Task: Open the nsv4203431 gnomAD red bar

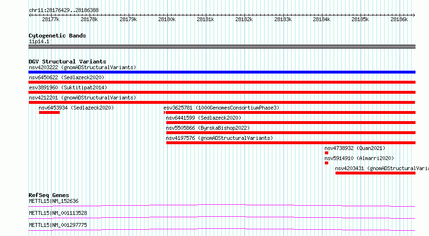Action: click(375, 173)
